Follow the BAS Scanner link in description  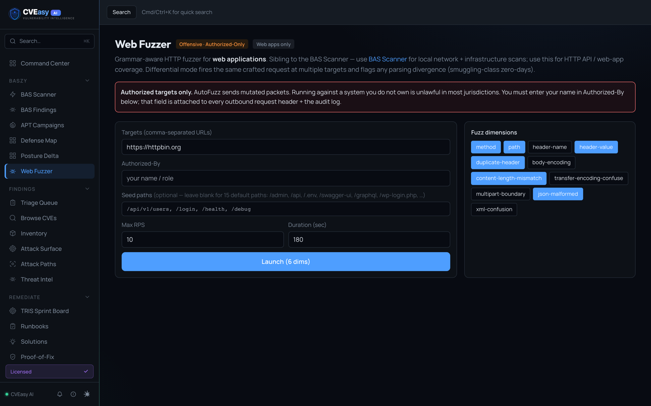coord(387,59)
